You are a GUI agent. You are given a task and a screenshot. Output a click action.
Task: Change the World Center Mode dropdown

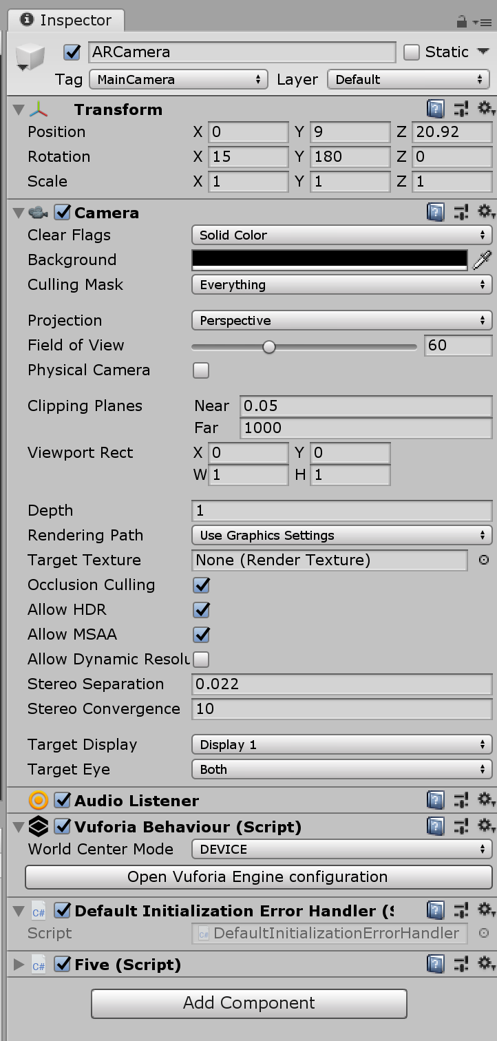[341, 849]
